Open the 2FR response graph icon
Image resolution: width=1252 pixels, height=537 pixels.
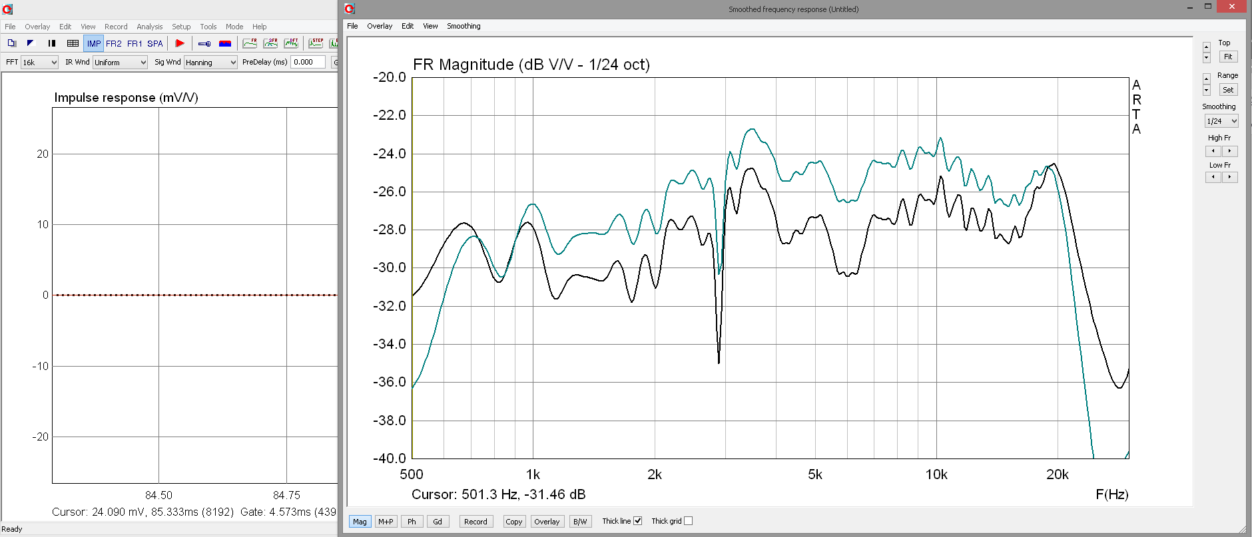click(270, 43)
